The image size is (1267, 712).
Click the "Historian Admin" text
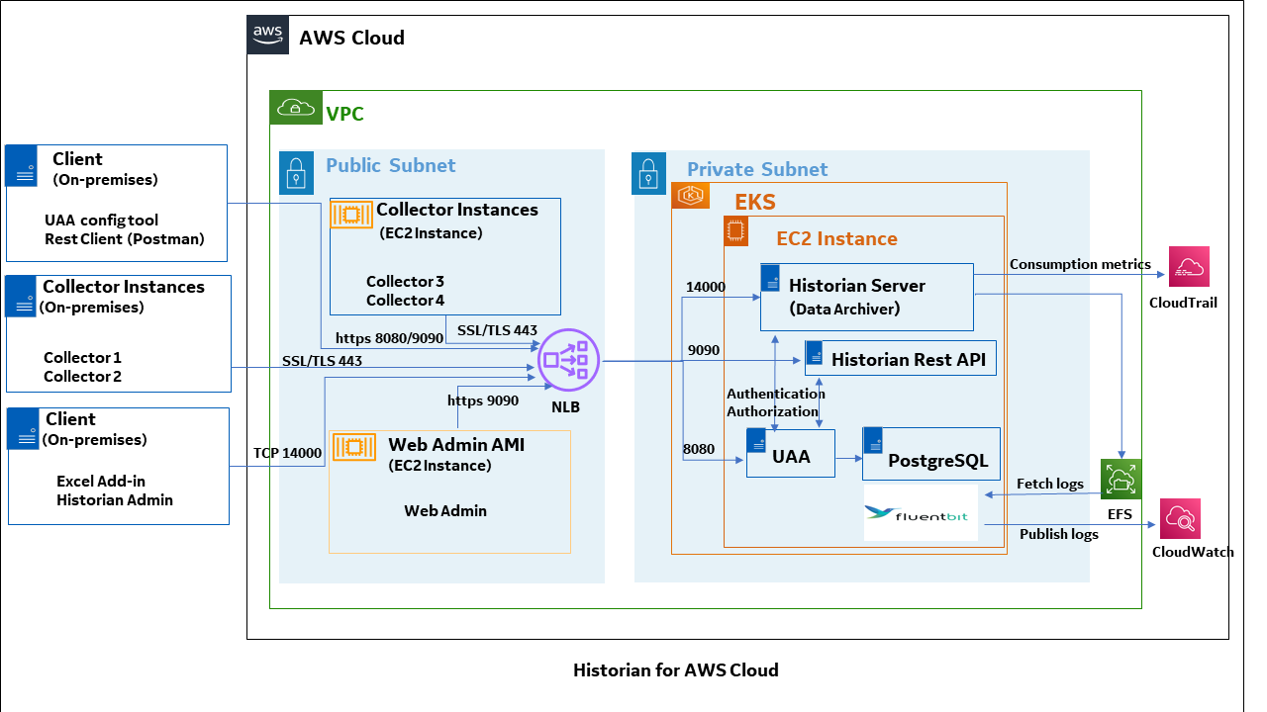[115, 500]
